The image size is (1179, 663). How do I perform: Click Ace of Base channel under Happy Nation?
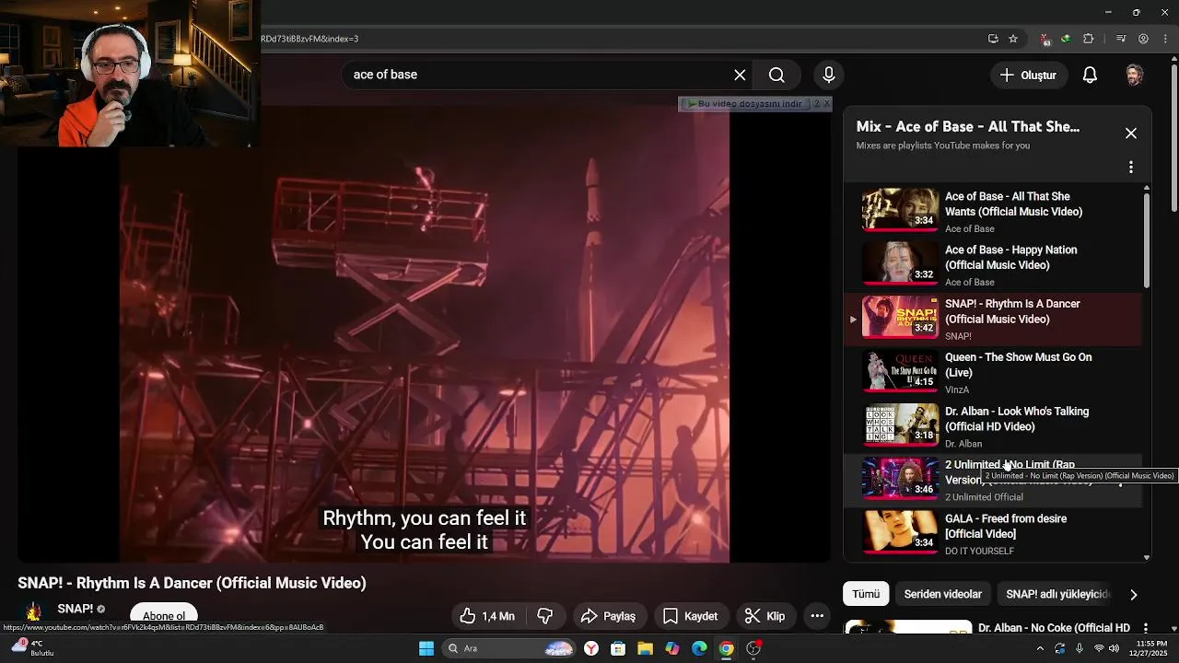tap(969, 283)
